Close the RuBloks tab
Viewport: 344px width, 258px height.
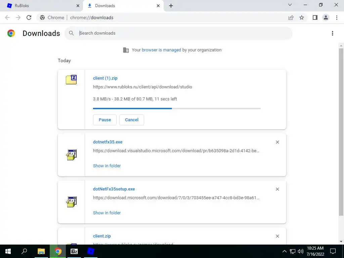click(78, 6)
